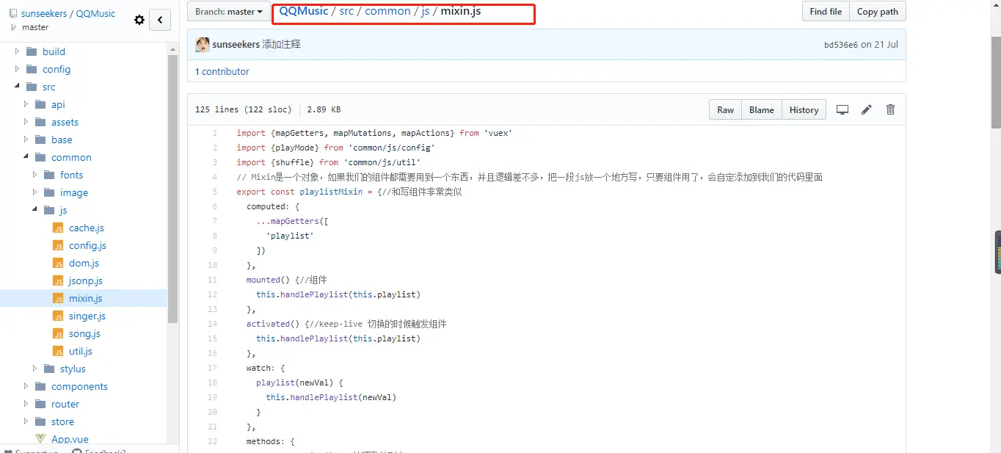The image size is (1001, 453).
Task: Open the file History
Action: coord(804,109)
